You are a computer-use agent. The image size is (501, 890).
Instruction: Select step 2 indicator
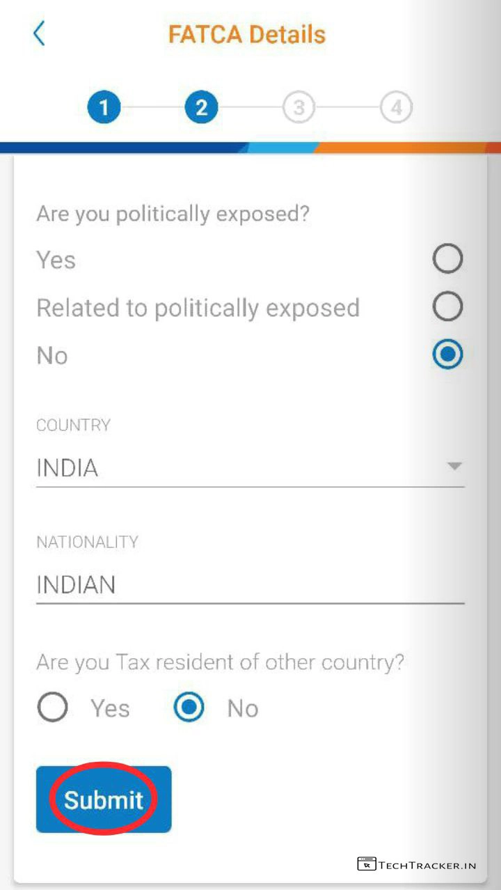[201, 108]
